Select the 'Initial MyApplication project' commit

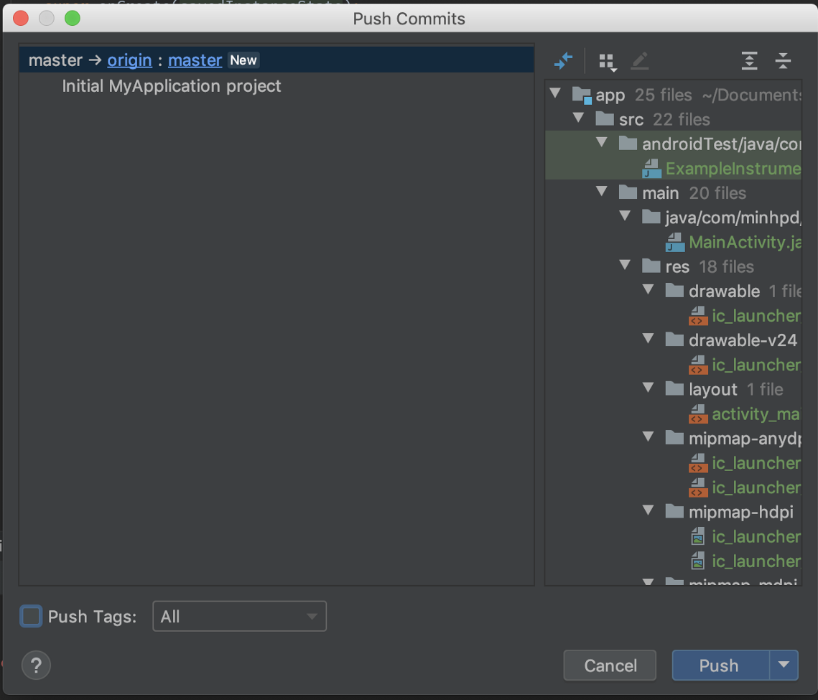[172, 86]
